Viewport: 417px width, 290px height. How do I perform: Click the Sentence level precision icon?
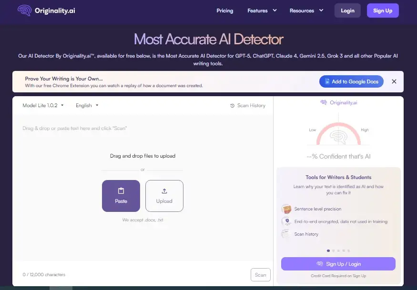286,209
